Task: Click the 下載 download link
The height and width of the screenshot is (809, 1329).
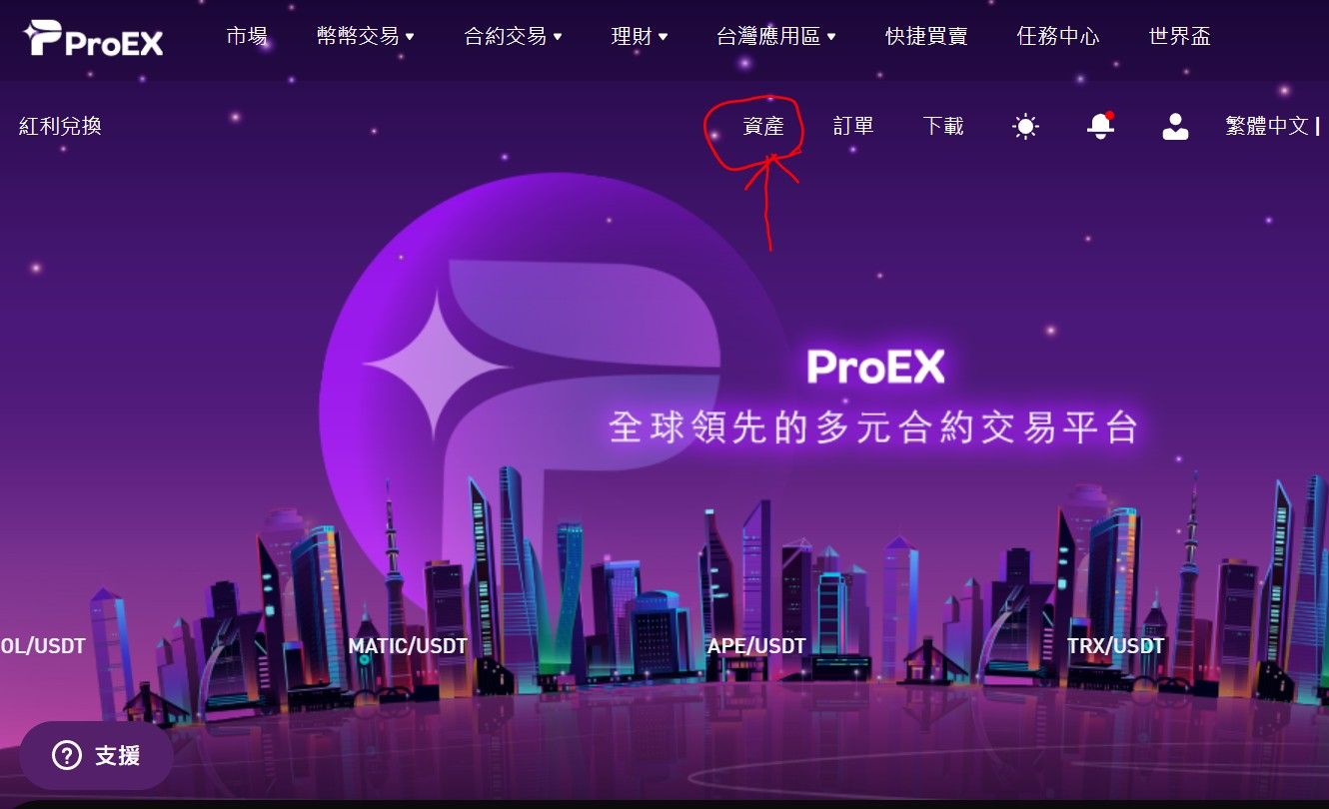Action: [943, 126]
